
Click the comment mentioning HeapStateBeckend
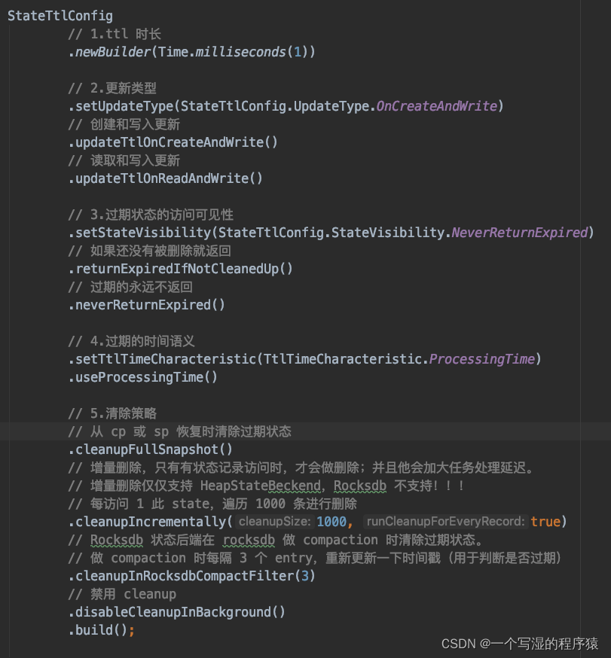[x=266, y=486]
